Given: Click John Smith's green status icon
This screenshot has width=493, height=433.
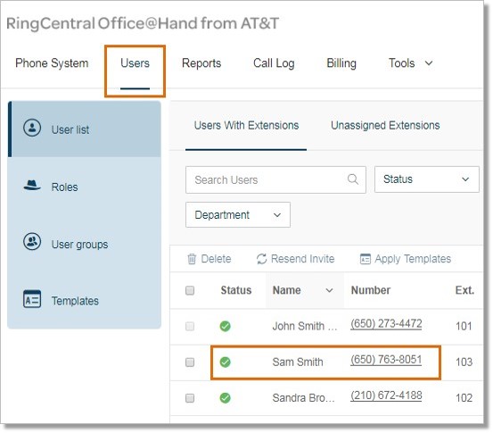Looking at the screenshot, I should click(x=226, y=326).
